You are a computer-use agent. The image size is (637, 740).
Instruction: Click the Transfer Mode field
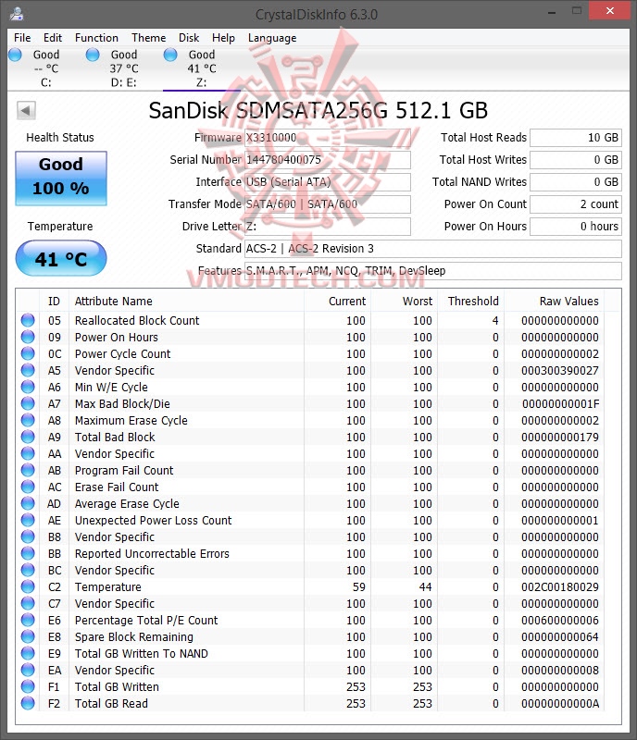(x=328, y=204)
